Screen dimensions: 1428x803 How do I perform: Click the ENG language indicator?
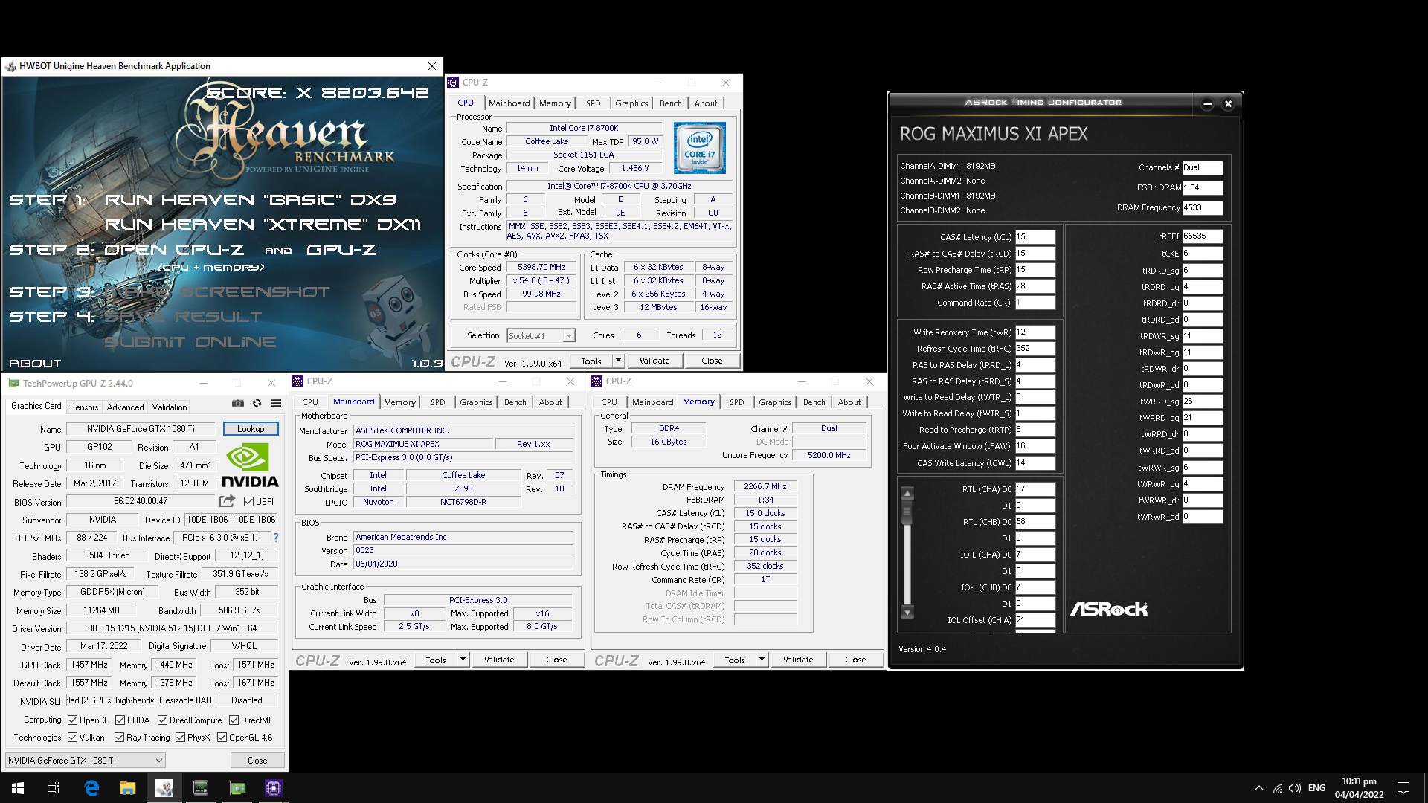tap(1316, 788)
